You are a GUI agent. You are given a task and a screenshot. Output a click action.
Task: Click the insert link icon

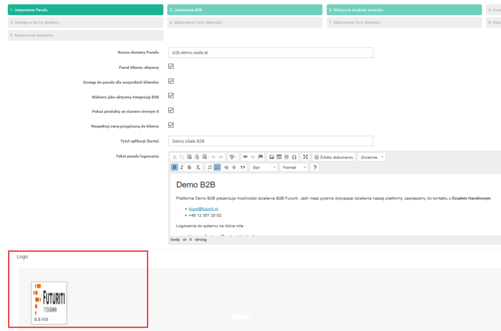(245, 157)
